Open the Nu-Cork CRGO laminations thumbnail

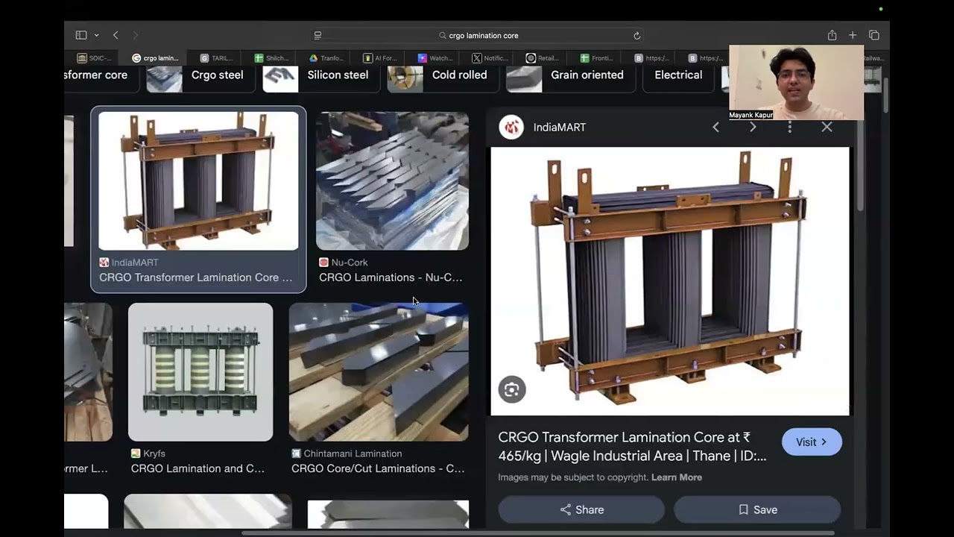pos(392,180)
